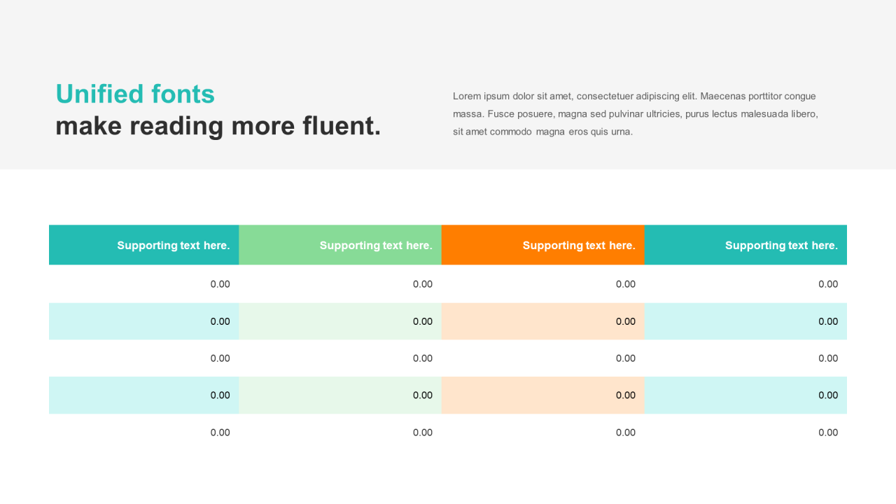The image size is (896, 504).
Task: Select first row value in last teal column
Action: click(828, 284)
